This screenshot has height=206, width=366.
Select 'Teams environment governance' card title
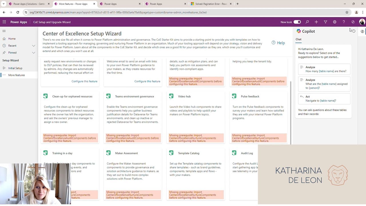pyautogui.click(x=134, y=96)
